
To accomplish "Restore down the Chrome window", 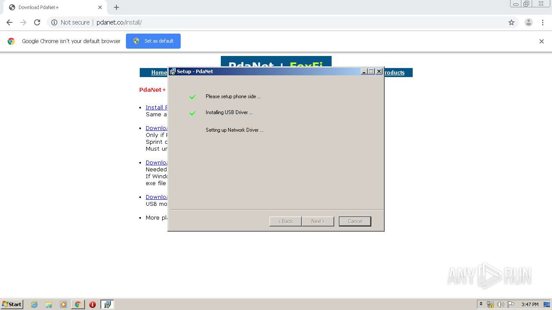I will [x=527, y=4].
